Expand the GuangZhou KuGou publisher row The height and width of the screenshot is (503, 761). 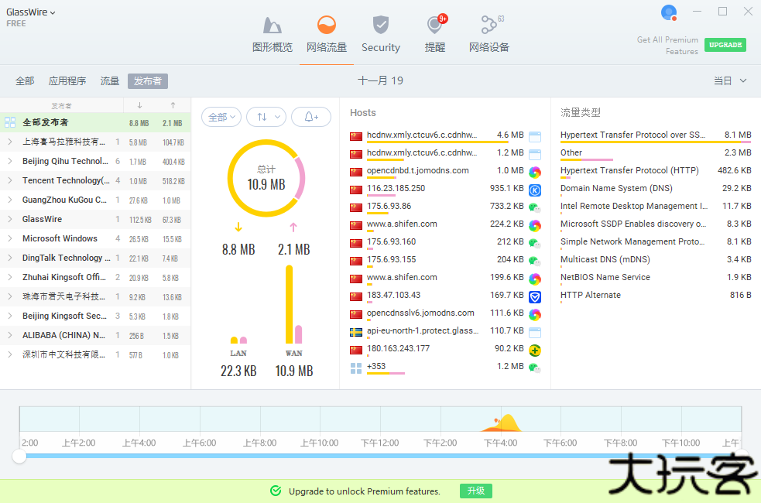click(x=10, y=200)
